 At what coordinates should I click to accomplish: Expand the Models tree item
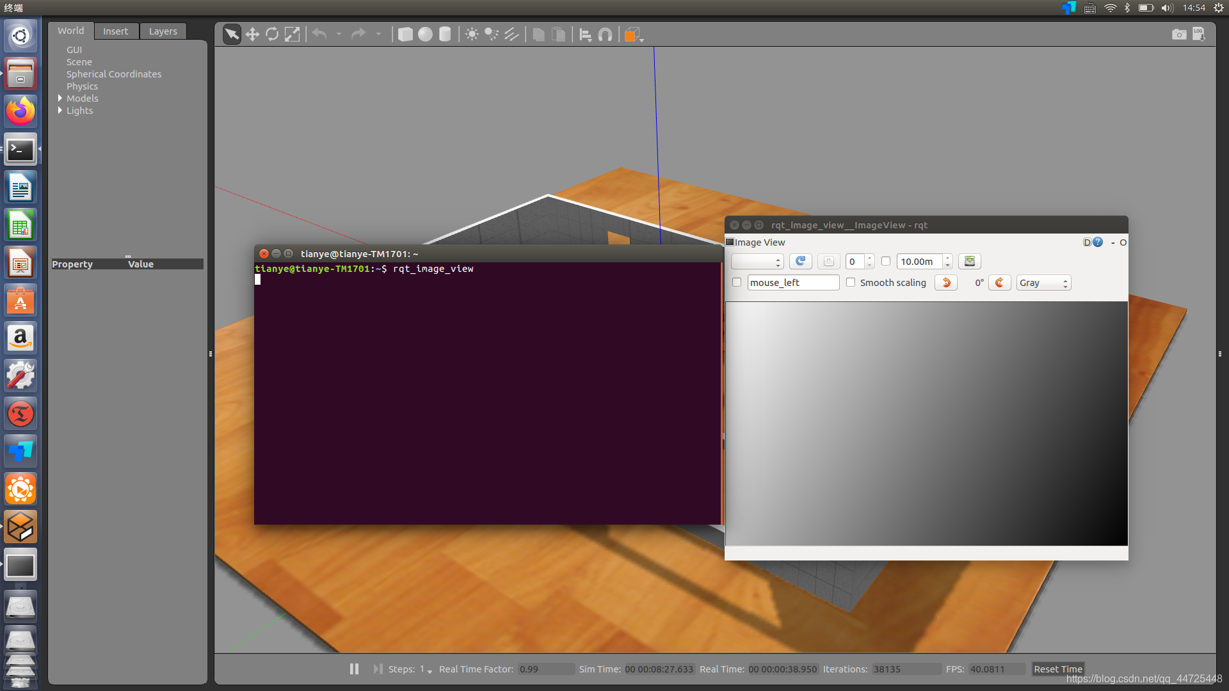click(60, 98)
